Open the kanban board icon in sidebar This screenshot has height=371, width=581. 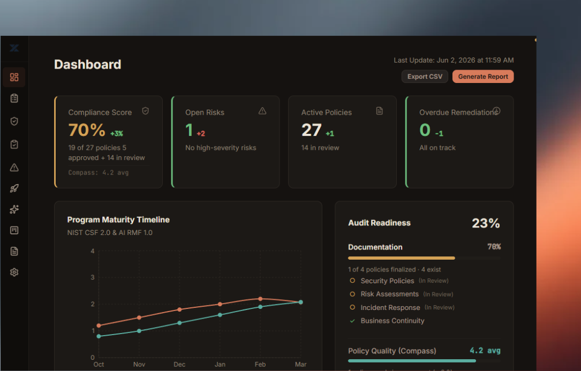coord(14,230)
